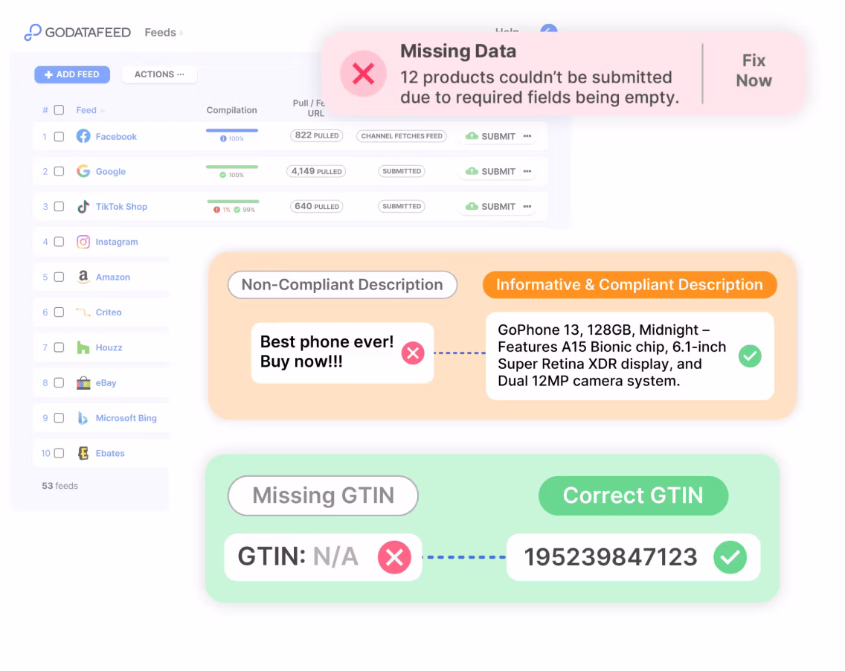Check the eBay feed checkbox
The image size is (845, 671).
pyautogui.click(x=60, y=382)
